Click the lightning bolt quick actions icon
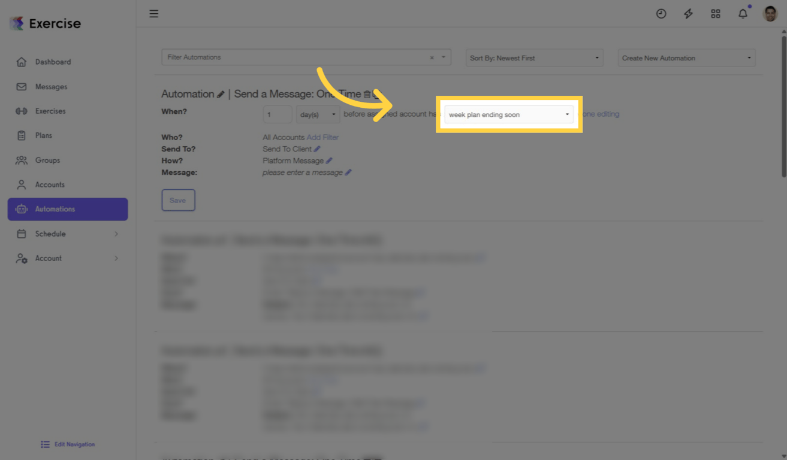 pos(688,13)
